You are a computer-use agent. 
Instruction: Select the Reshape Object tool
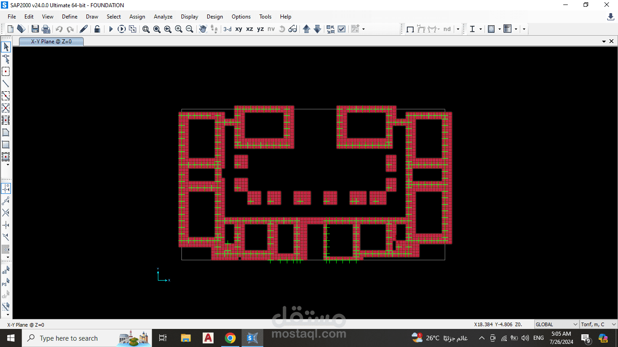click(x=6, y=59)
